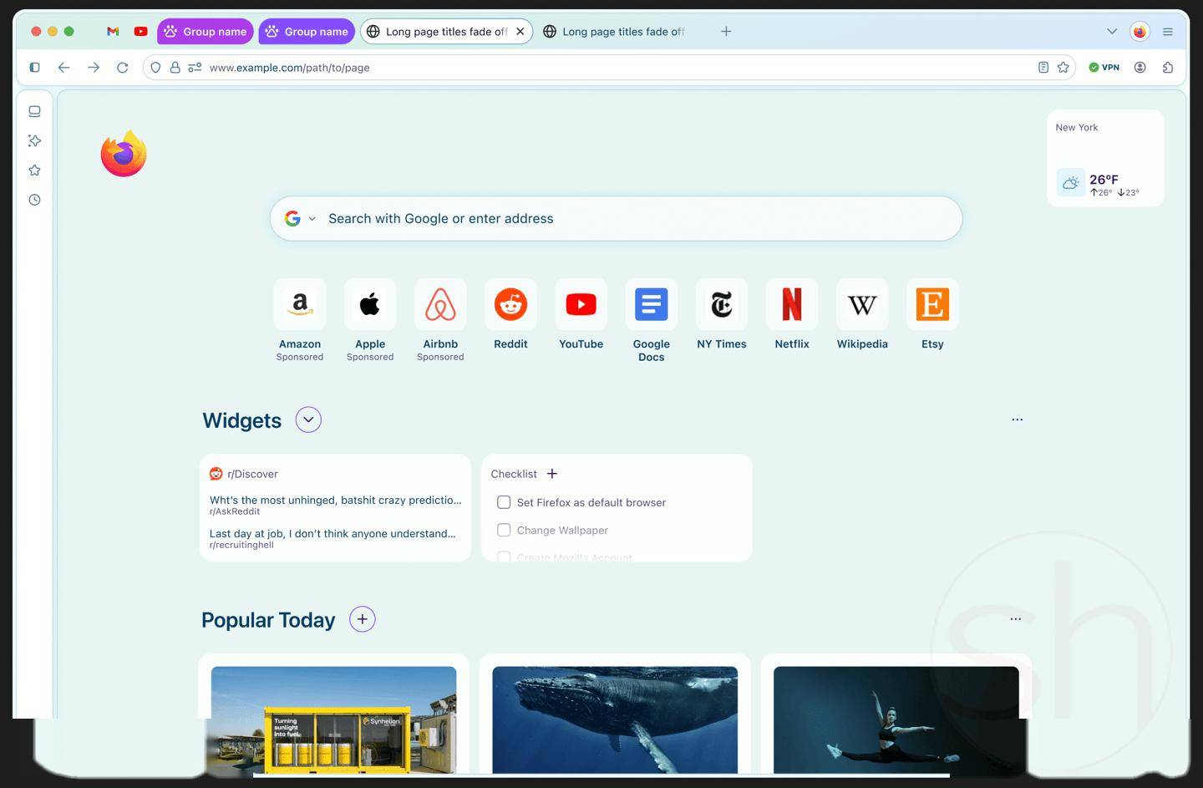Collapse the Widgets section chevron
The width and height of the screenshot is (1203, 788).
(308, 419)
